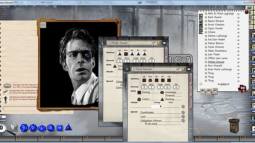Click the round button next to Obligation (Minor)
The image size is (255, 143).
(x=183, y=120)
